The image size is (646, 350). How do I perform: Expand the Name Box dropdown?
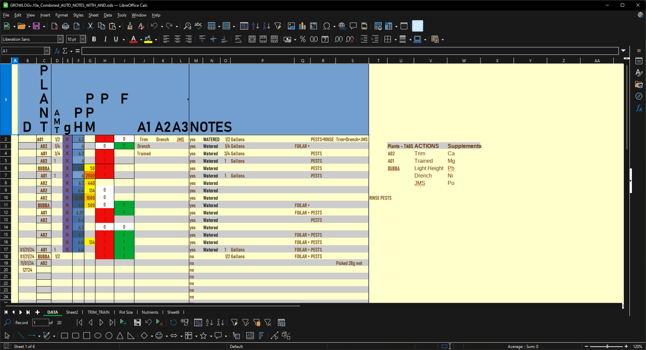coord(47,51)
